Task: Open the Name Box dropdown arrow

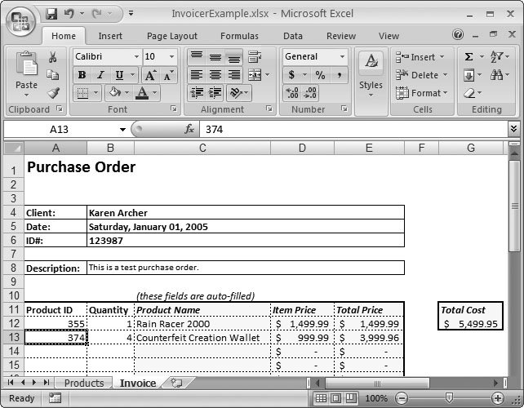Action: click(122, 129)
